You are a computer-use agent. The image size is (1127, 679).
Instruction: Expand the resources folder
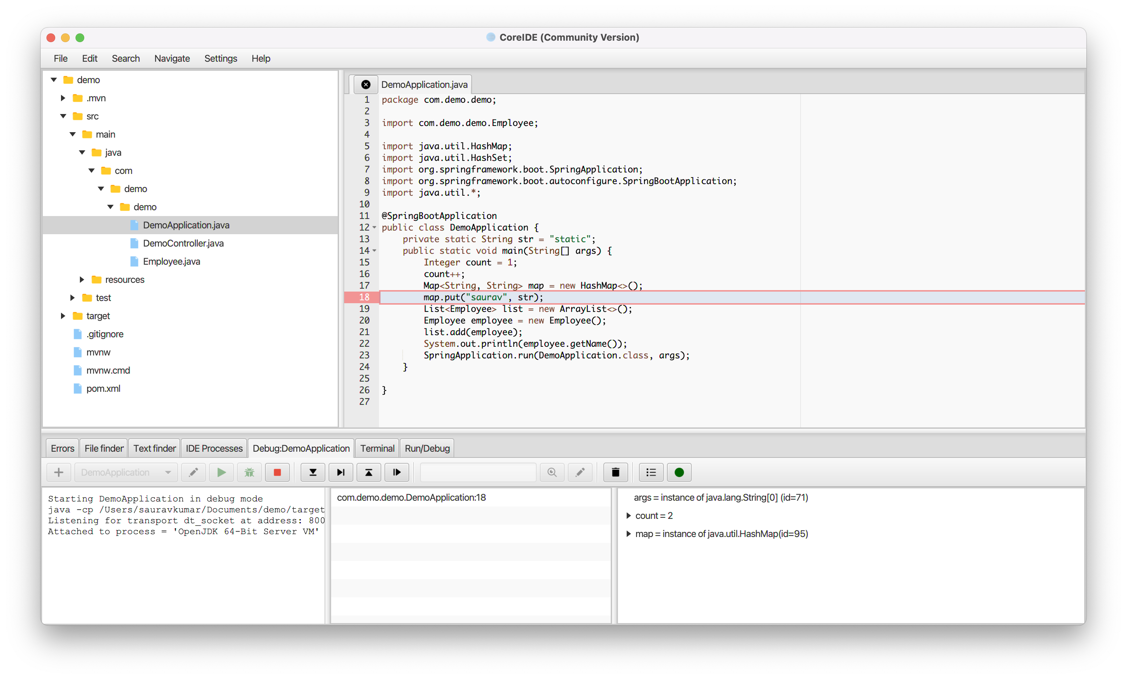pos(82,280)
